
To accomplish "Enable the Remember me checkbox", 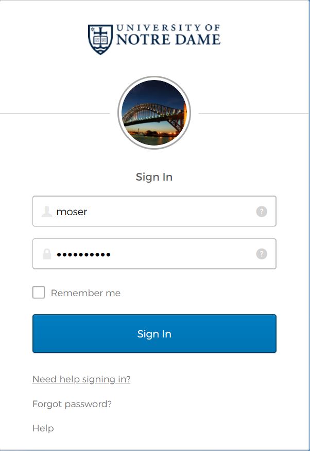I will [39, 292].
